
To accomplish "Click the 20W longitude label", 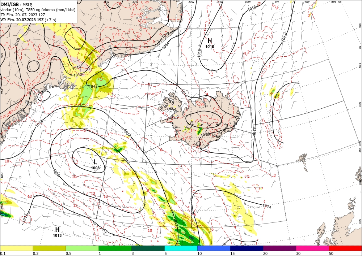I will coord(191,2).
